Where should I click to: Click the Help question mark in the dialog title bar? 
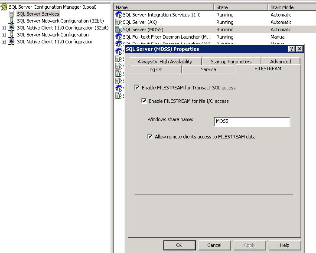click(291, 49)
